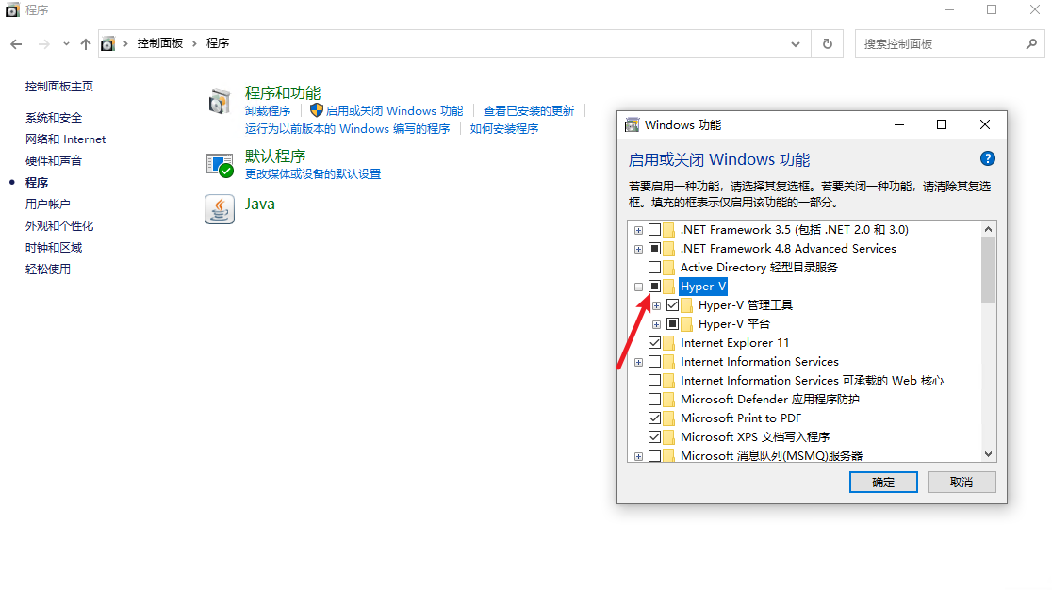
Task: Open 系统和安全 in the sidebar
Action: tap(54, 118)
